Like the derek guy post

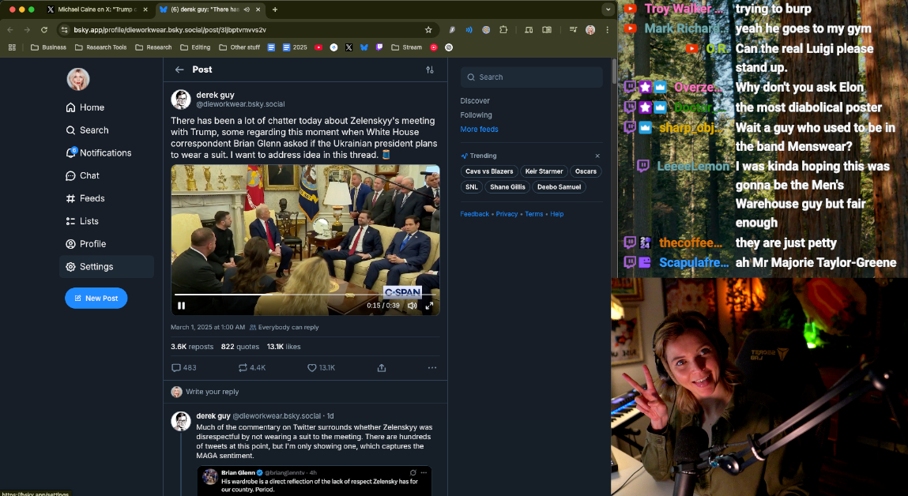point(312,368)
